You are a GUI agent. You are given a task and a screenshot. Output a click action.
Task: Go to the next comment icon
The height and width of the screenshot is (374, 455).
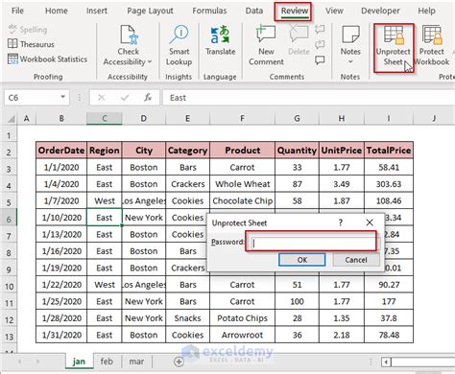point(320,44)
